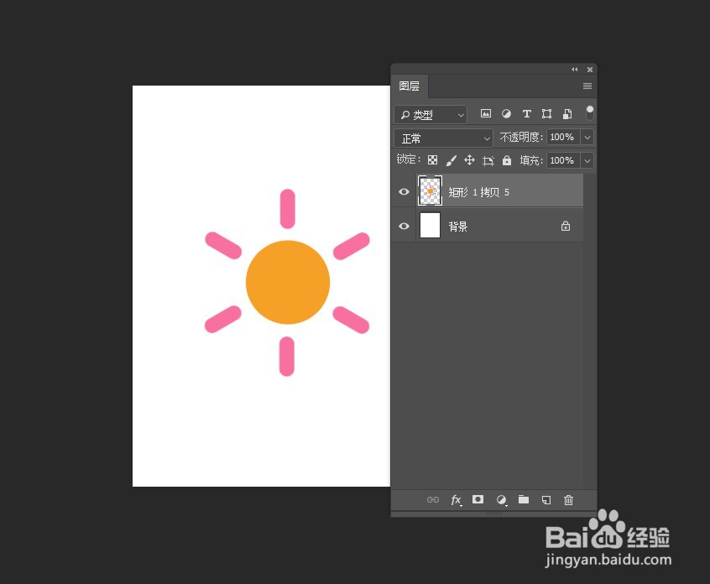The image size is (710, 584).
Task: Create a new layer group
Action: (x=524, y=499)
